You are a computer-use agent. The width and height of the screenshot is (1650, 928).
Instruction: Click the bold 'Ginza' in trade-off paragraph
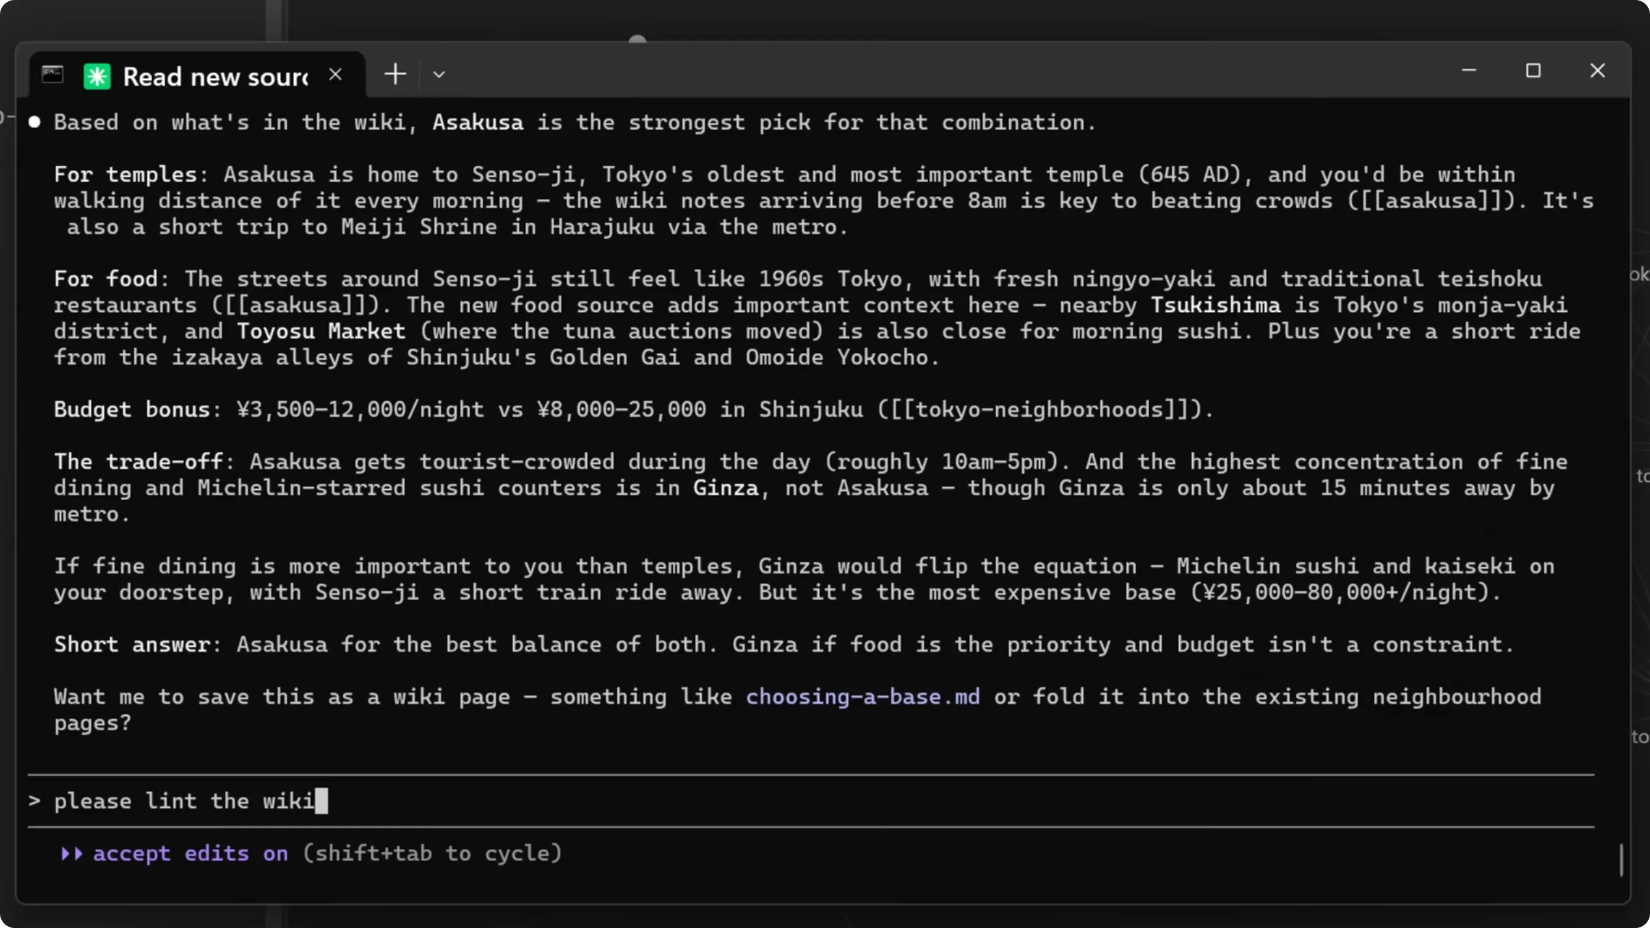click(726, 488)
